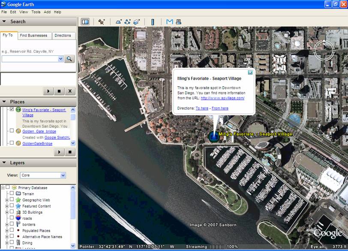Enable the borders layer checkbox
The image size is (348, 251).
click(12, 224)
